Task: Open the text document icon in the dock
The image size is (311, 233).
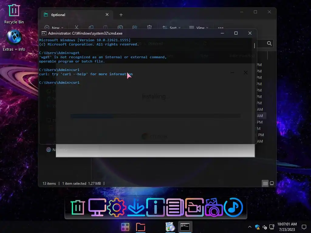Action: (x=175, y=207)
